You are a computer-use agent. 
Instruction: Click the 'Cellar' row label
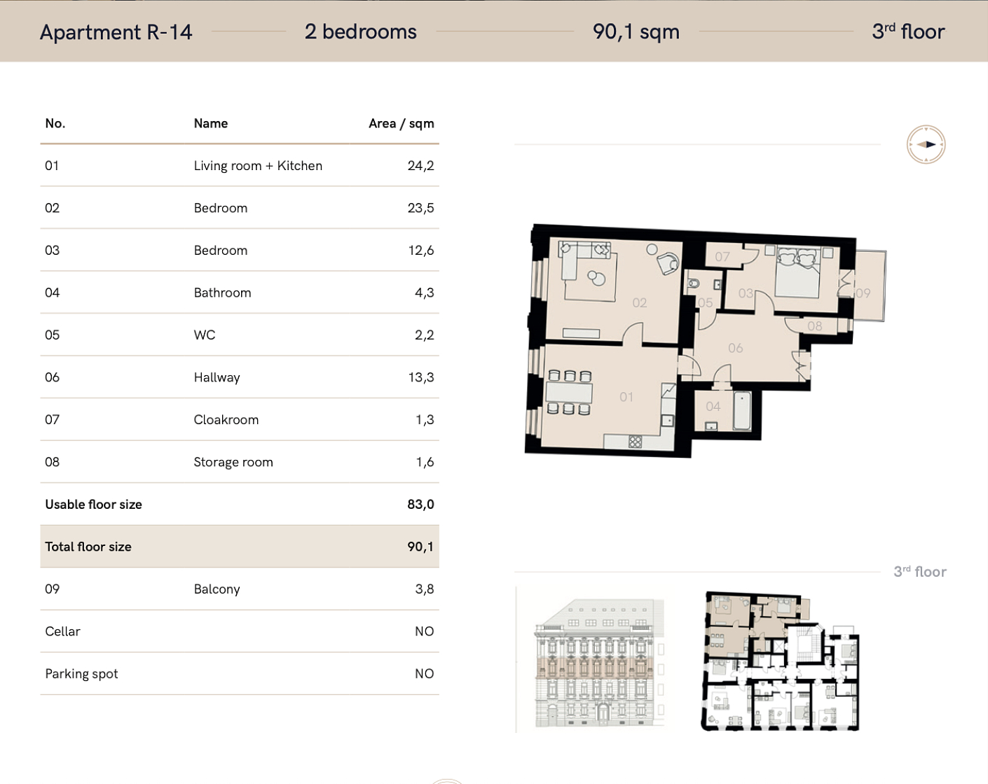(62, 631)
